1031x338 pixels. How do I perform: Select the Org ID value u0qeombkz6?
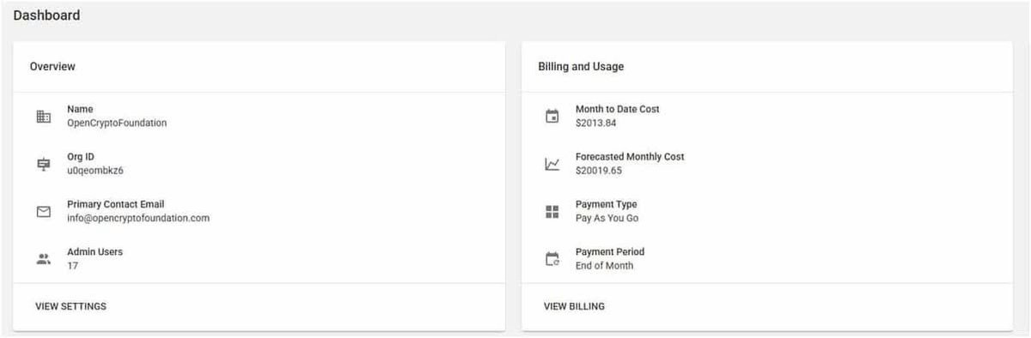pos(95,171)
